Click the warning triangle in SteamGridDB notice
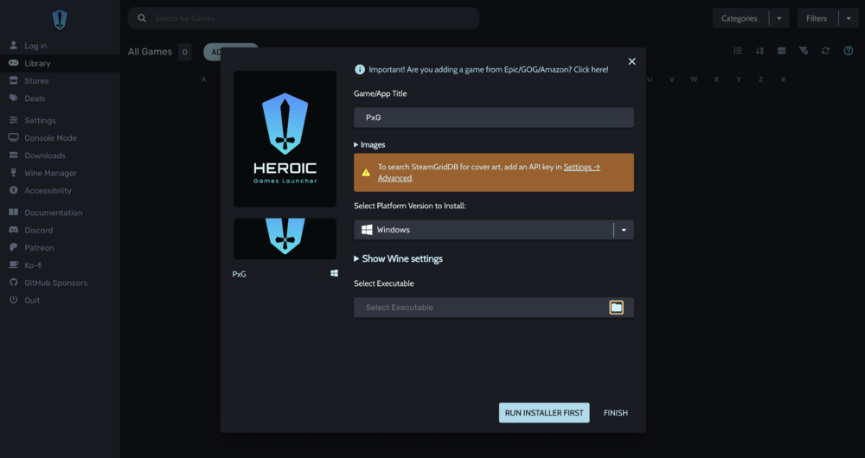The image size is (865, 458). pyautogui.click(x=366, y=173)
